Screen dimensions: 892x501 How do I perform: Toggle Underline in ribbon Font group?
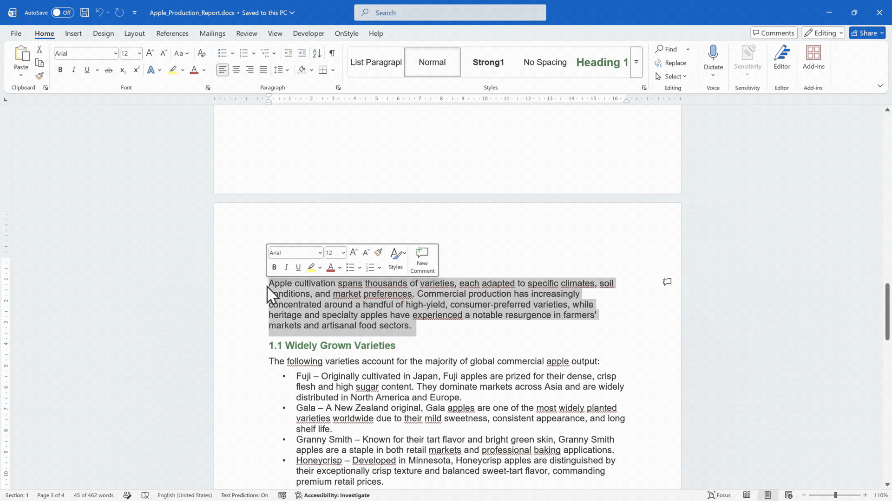87,70
